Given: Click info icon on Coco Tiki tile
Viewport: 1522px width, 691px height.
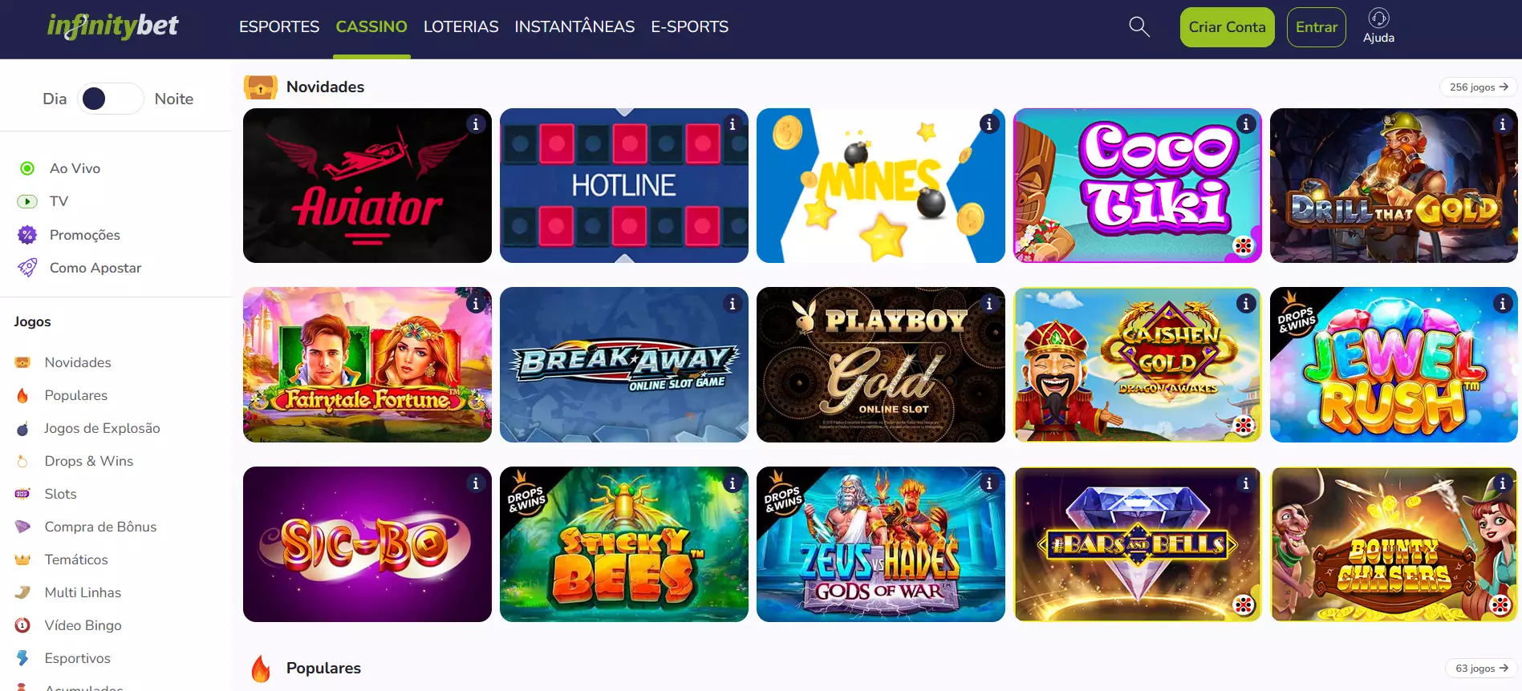Looking at the screenshot, I should [1246, 124].
